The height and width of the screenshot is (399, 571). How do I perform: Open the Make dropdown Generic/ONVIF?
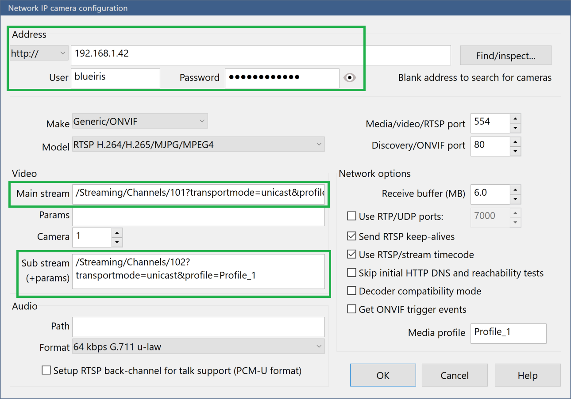(140, 121)
